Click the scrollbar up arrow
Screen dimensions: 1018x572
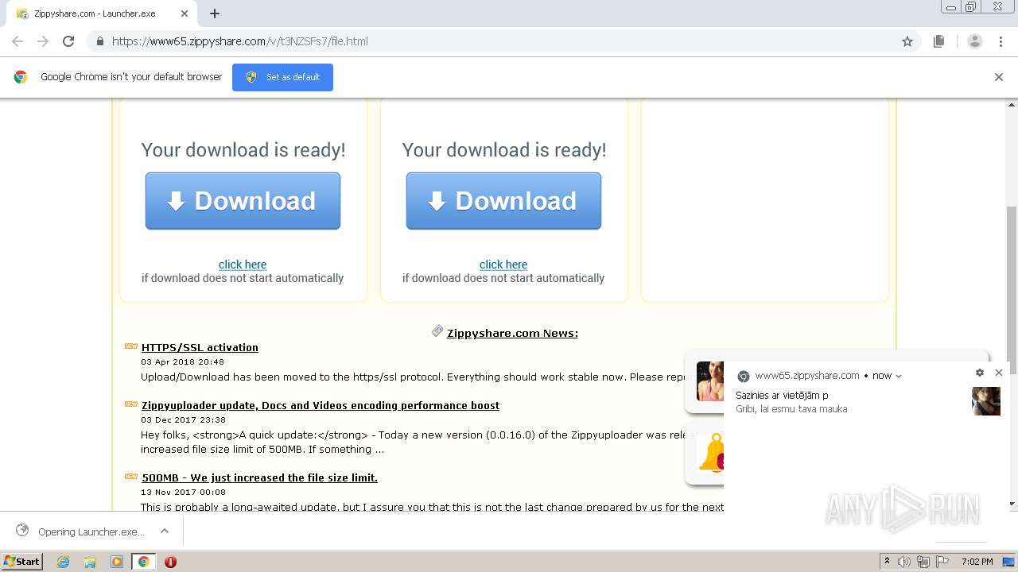click(1012, 104)
